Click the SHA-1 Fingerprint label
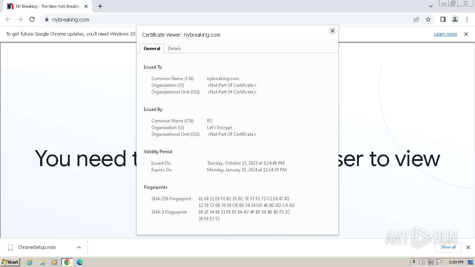 (x=169, y=212)
